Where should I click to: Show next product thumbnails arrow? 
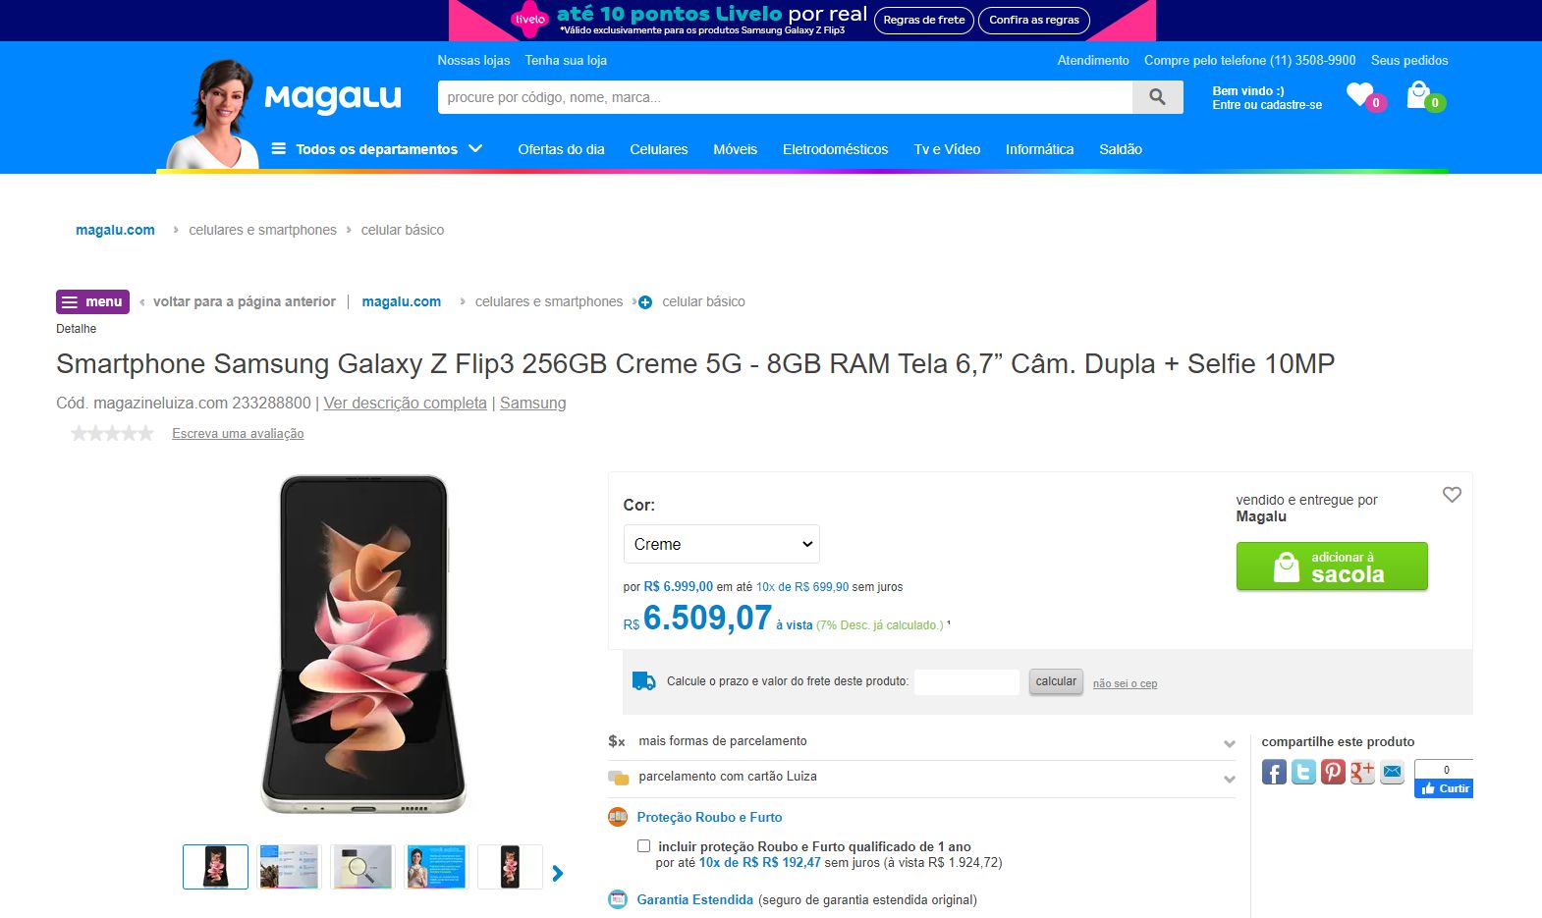558,873
